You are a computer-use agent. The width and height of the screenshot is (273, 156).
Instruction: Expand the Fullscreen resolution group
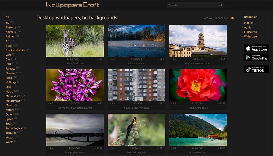pos(250,32)
